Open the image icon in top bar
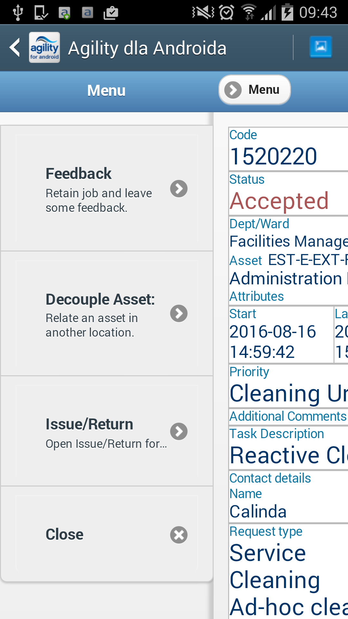This screenshot has width=348, height=619. (320, 47)
